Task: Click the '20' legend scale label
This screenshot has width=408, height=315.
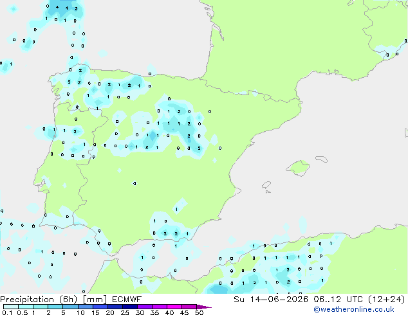Action: (110, 312)
